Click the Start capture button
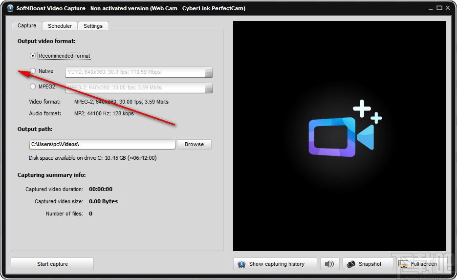Screen dimensions: 457x280 (x=52, y=264)
